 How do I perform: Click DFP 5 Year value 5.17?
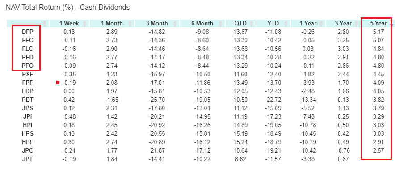(378, 32)
